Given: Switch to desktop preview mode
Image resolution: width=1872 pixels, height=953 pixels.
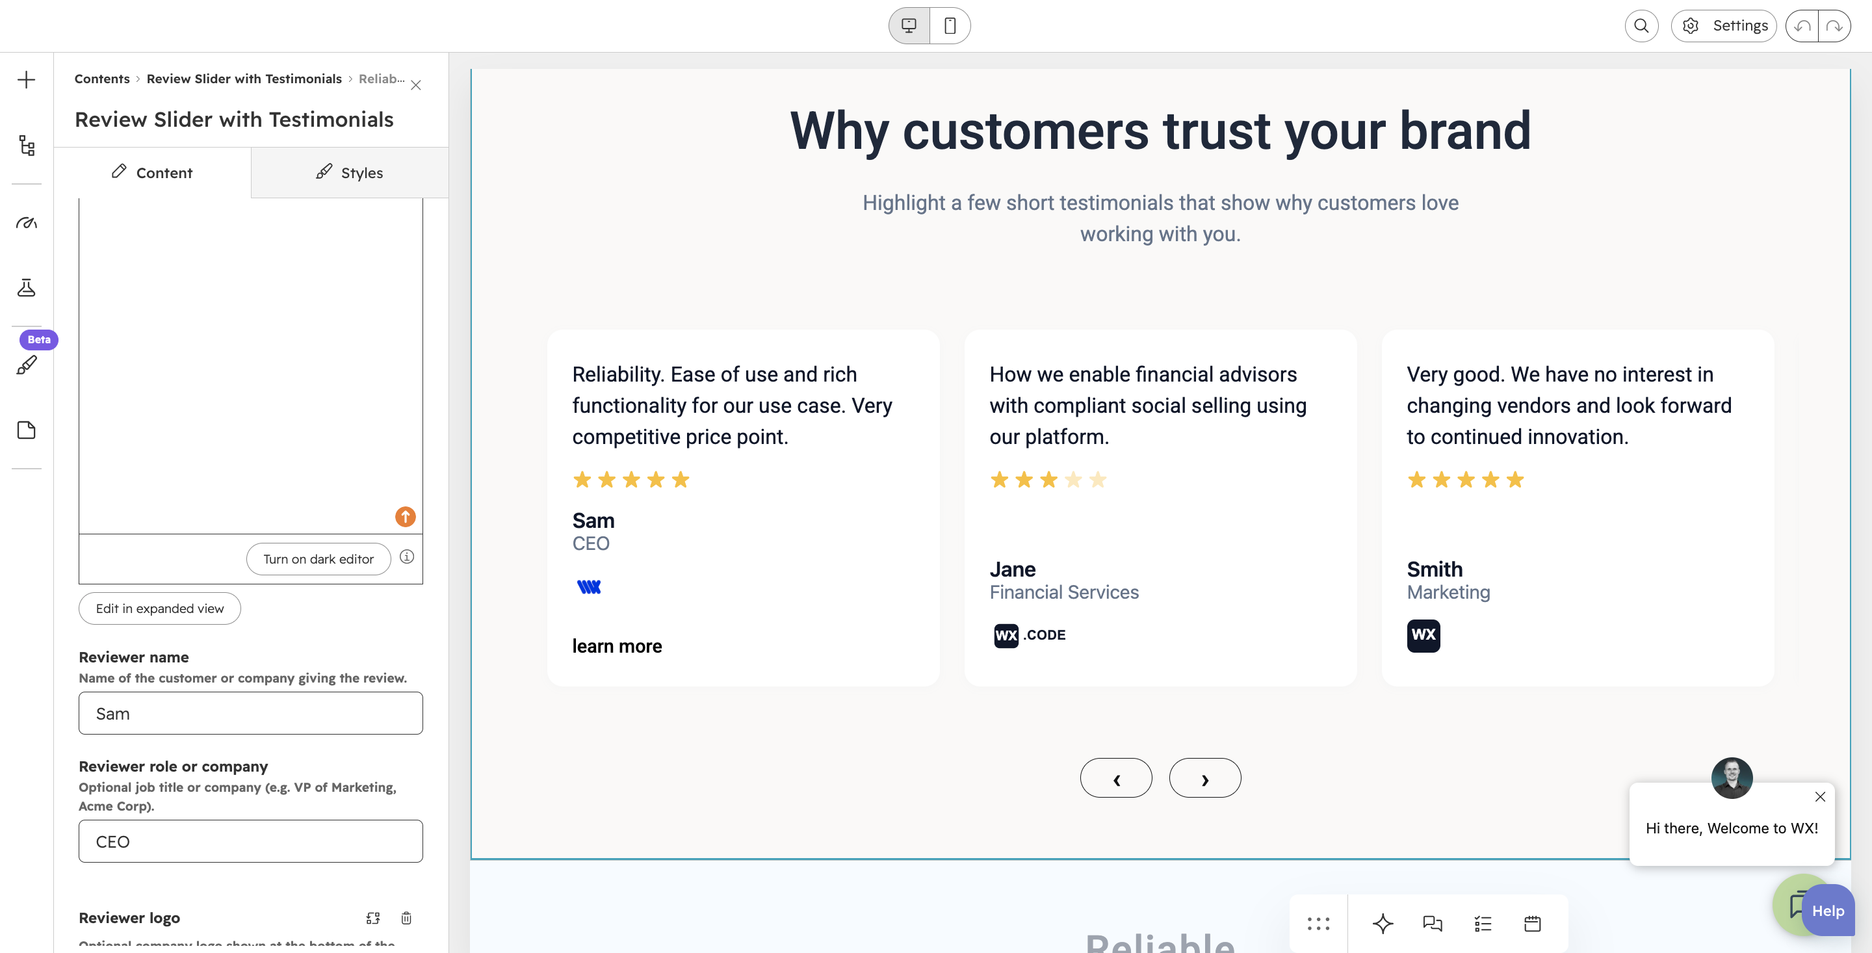Looking at the screenshot, I should tap(909, 26).
